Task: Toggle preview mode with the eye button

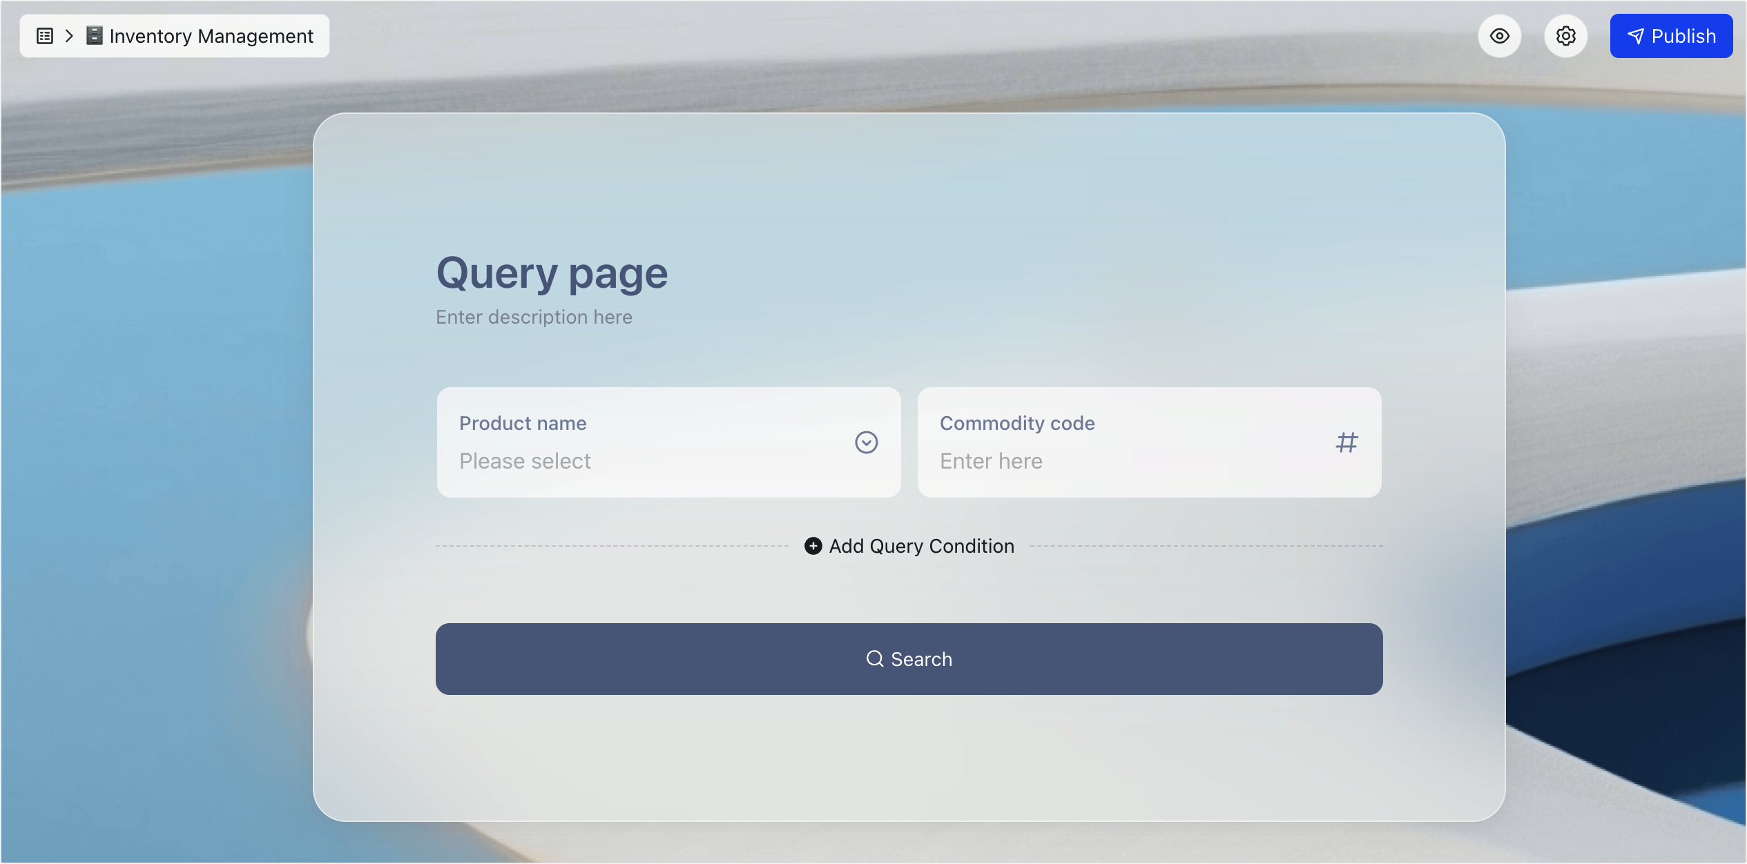Action: pyautogui.click(x=1498, y=35)
